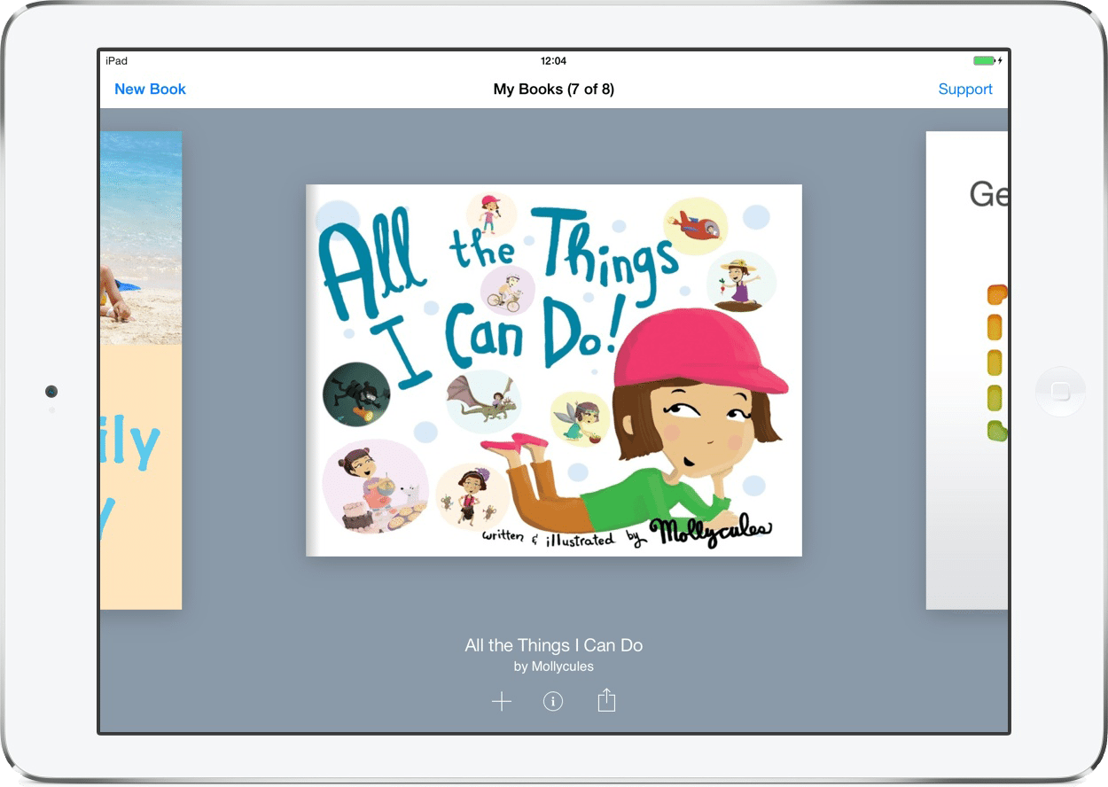Tap the 'My Books (7 of 8)' header

coord(553,89)
